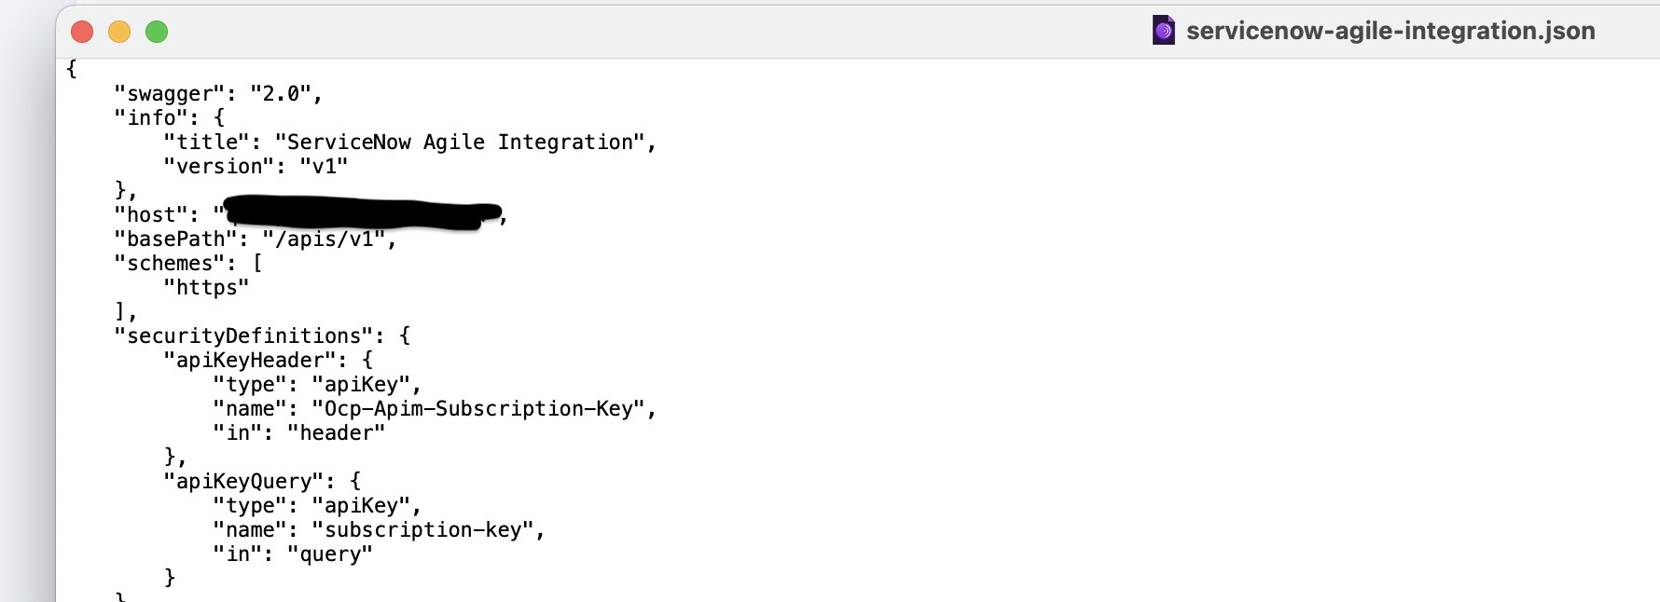Click on "ServiceNow Agile Integration" title value
The image size is (1660, 602).
460,142
